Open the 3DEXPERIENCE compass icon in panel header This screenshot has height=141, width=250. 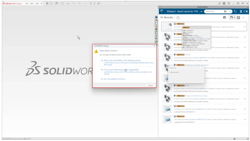[x=162, y=11]
